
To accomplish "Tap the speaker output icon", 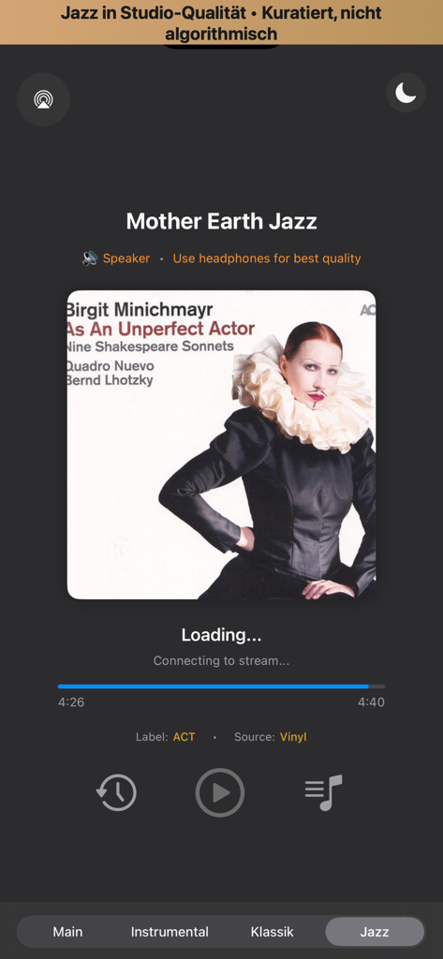I will (90, 258).
